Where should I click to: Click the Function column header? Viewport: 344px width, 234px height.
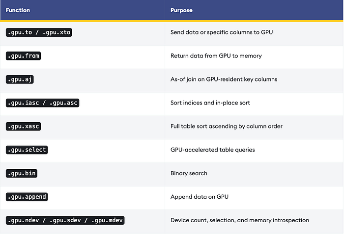(x=18, y=10)
